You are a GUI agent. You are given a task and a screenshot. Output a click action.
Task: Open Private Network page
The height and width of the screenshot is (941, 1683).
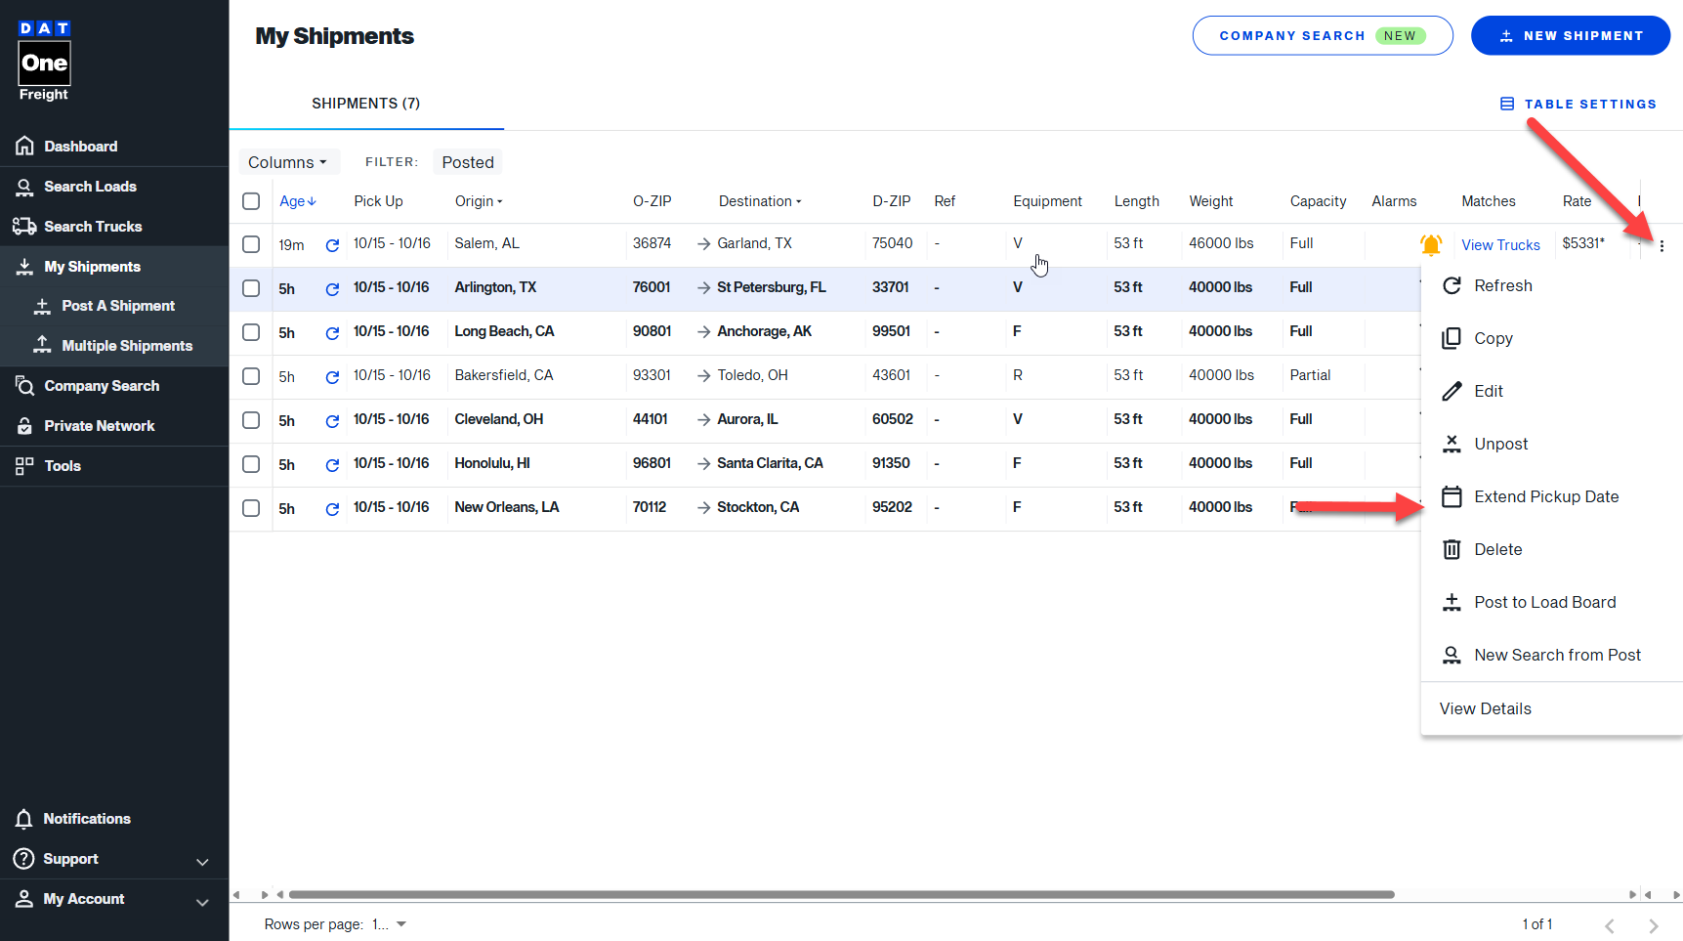(99, 426)
